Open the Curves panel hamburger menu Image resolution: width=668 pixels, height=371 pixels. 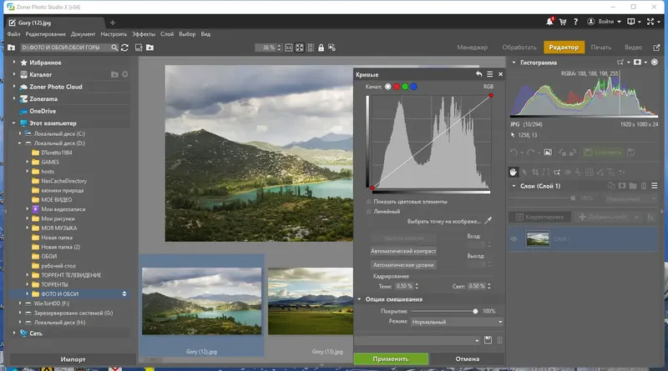[490, 75]
